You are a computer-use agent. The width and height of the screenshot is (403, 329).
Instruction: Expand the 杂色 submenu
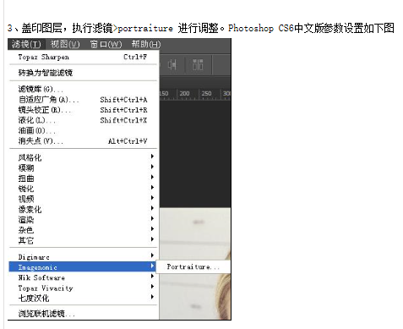point(83,230)
